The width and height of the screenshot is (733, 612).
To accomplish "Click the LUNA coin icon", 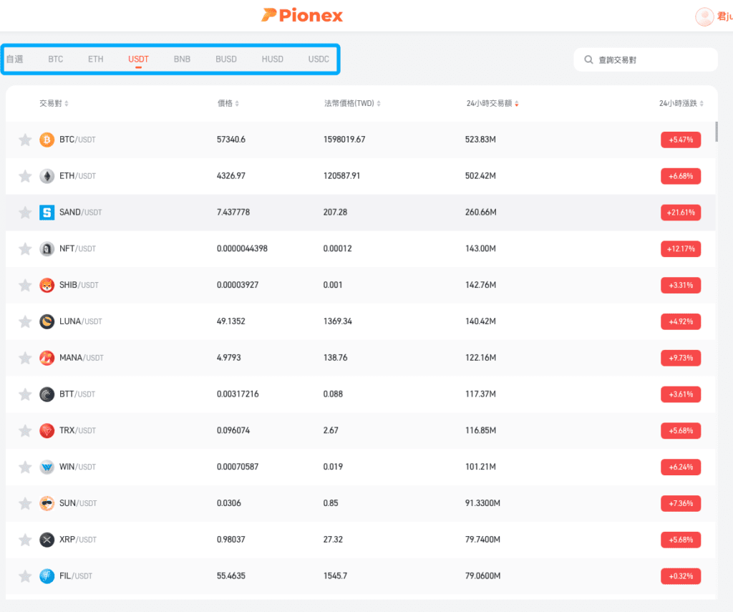I will (47, 321).
